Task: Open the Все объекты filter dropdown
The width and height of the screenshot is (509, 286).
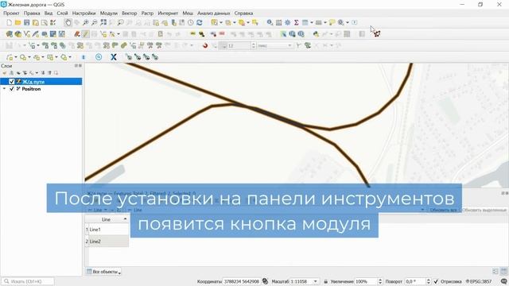Action: click(x=103, y=272)
